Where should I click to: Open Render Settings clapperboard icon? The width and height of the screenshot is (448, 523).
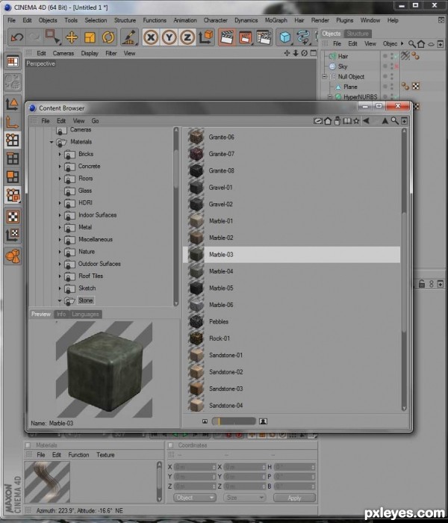[264, 37]
